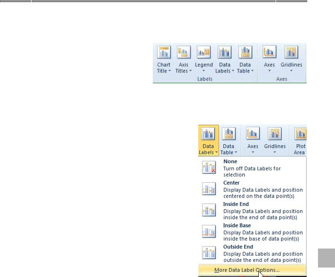Click the Plot Area icon
The width and height of the screenshot is (335, 277).
[x=300, y=133]
